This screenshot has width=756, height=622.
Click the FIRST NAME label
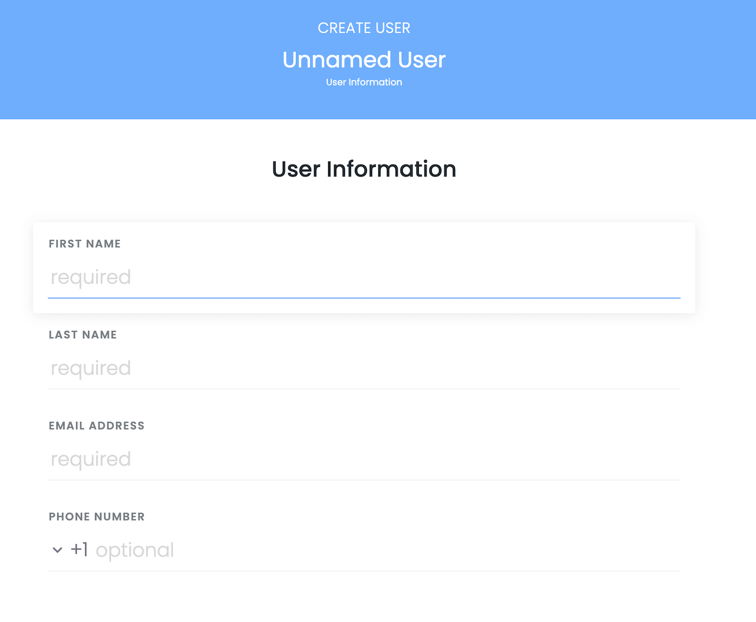coord(84,244)
